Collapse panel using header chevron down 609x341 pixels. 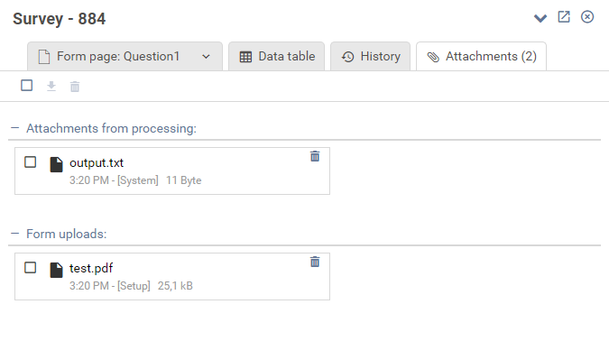(540, 18)
